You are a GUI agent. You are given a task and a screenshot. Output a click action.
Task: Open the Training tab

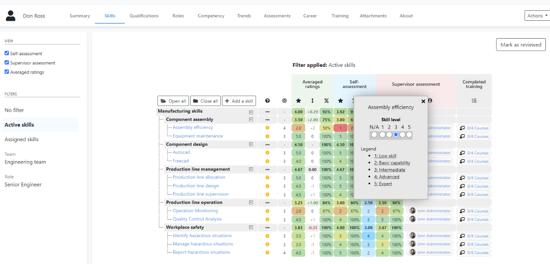pyautogui.click(x=340, y=16)
